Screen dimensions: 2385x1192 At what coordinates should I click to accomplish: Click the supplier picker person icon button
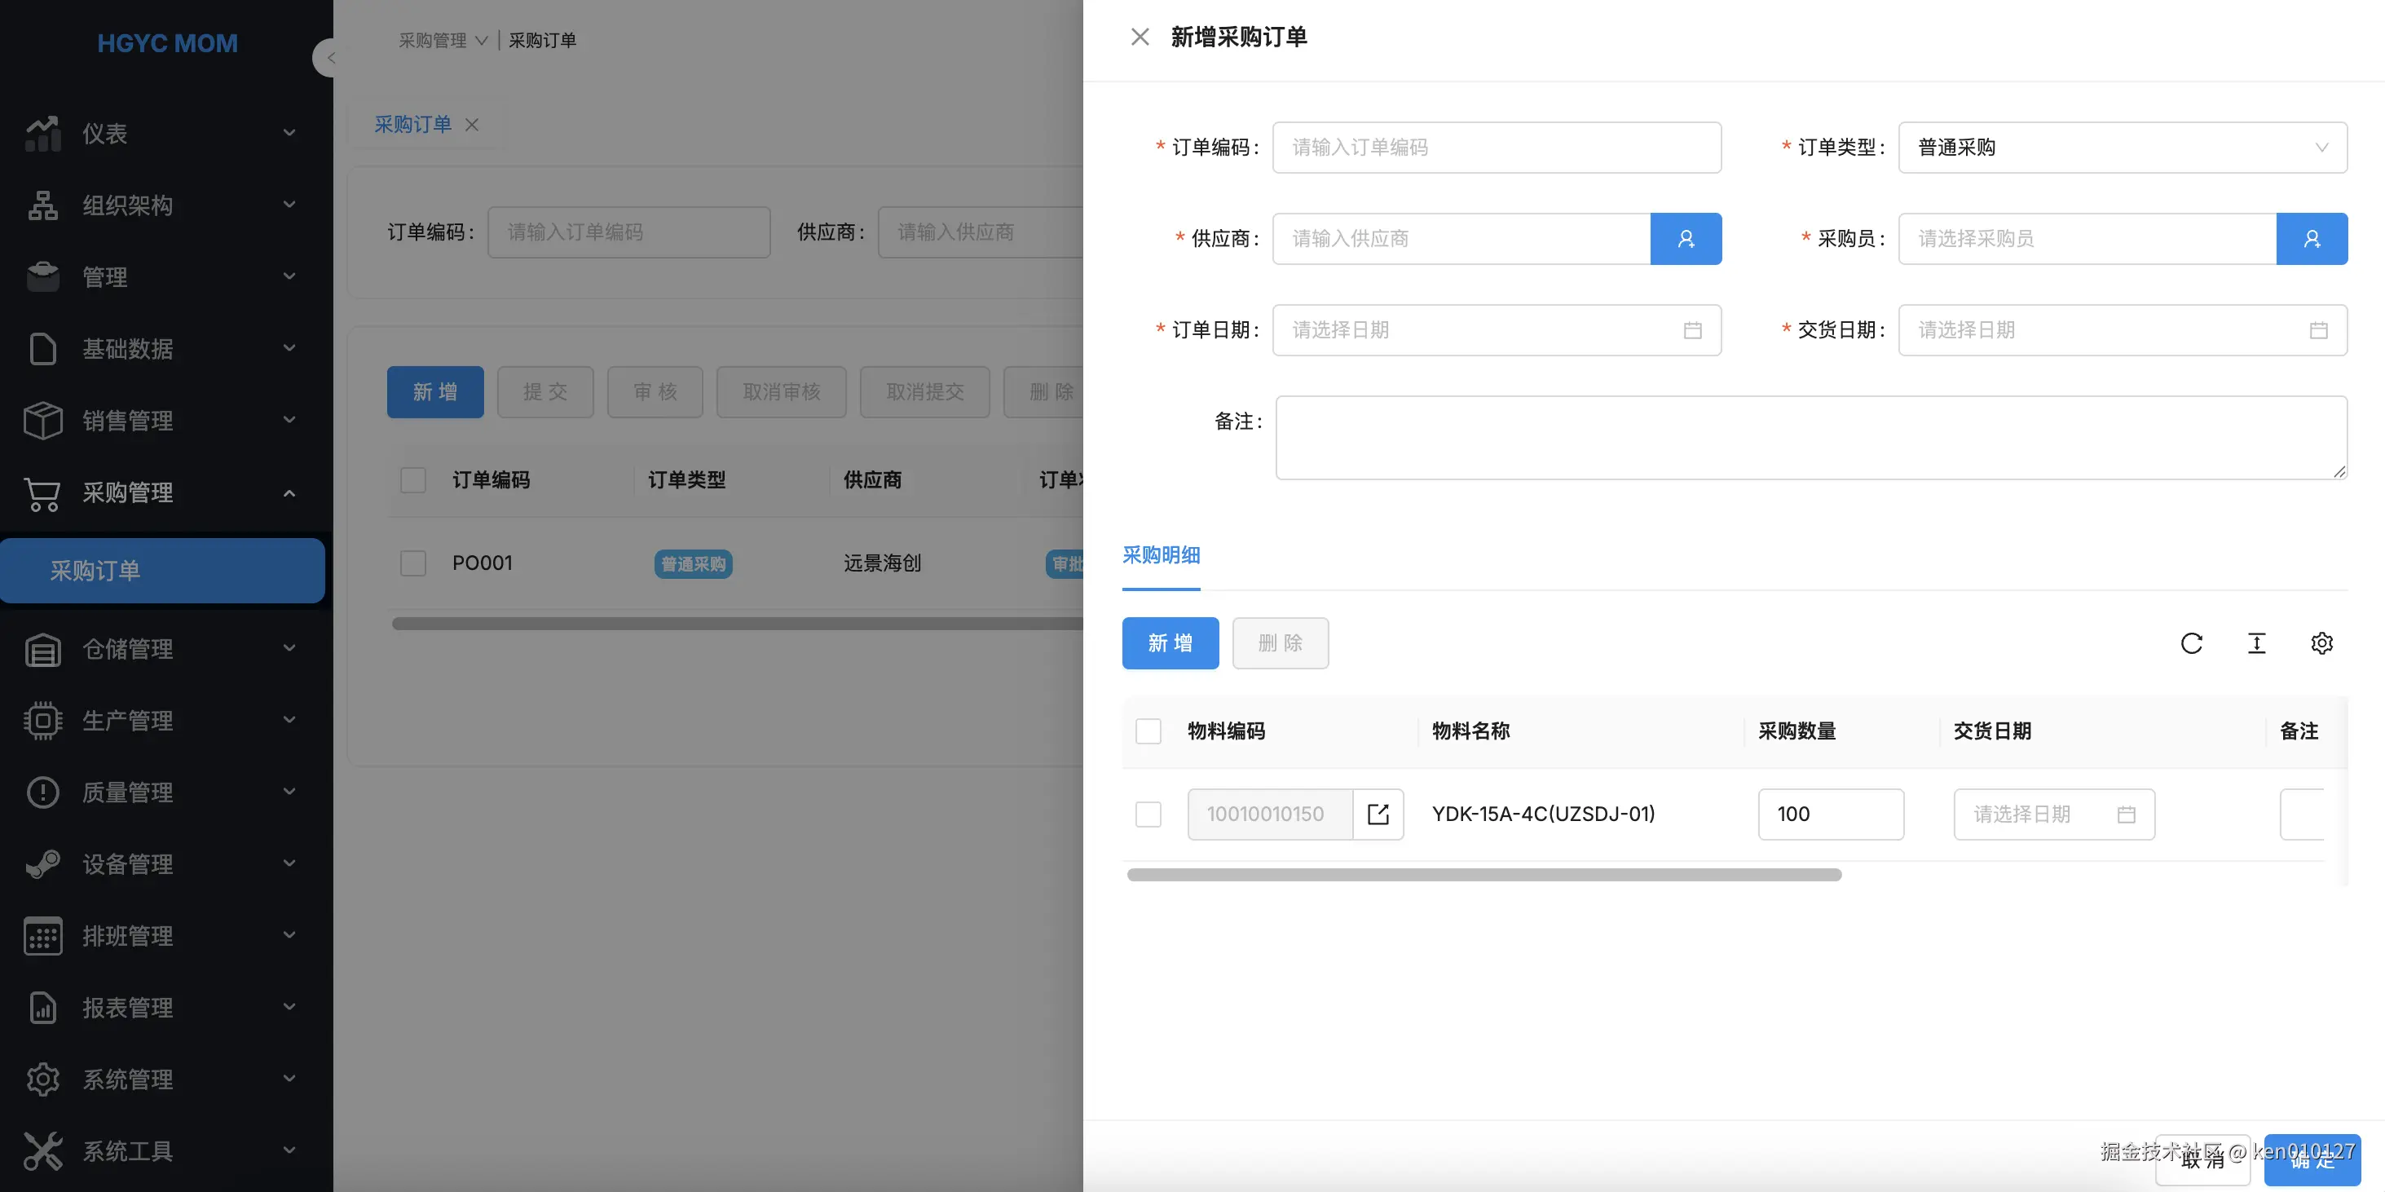coord(1685,239)
